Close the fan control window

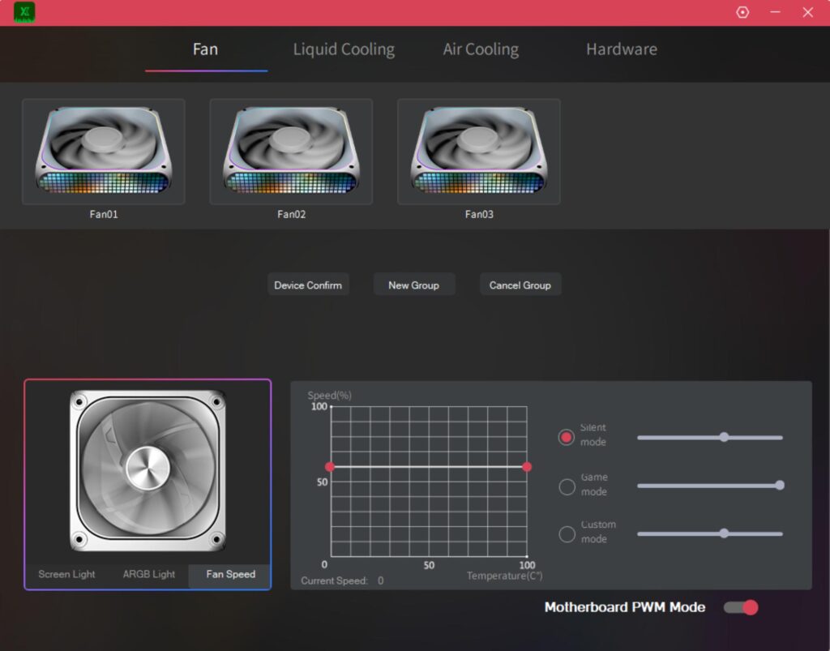[807, 12]
